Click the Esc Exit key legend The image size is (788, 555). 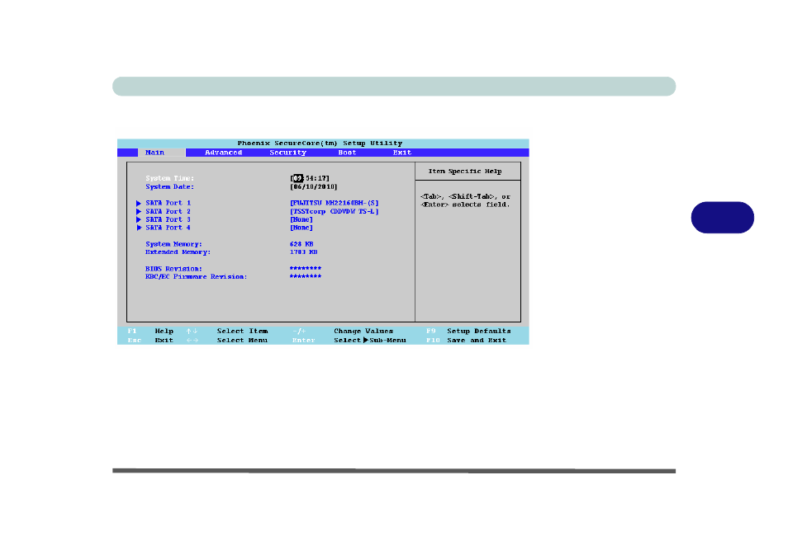[x=150, y=341]
